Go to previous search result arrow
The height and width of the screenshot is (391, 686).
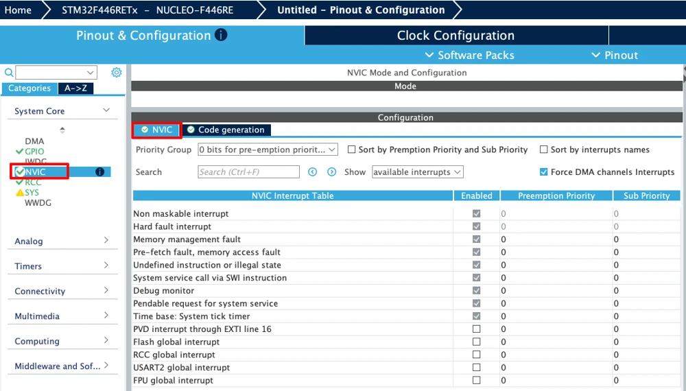[x=312, y=172]
